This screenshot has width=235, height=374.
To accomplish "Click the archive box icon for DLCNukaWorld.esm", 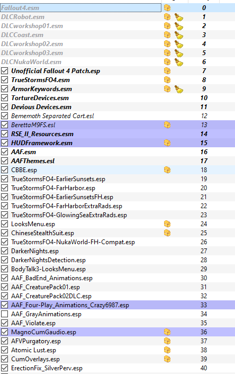I will pos(167,62).
